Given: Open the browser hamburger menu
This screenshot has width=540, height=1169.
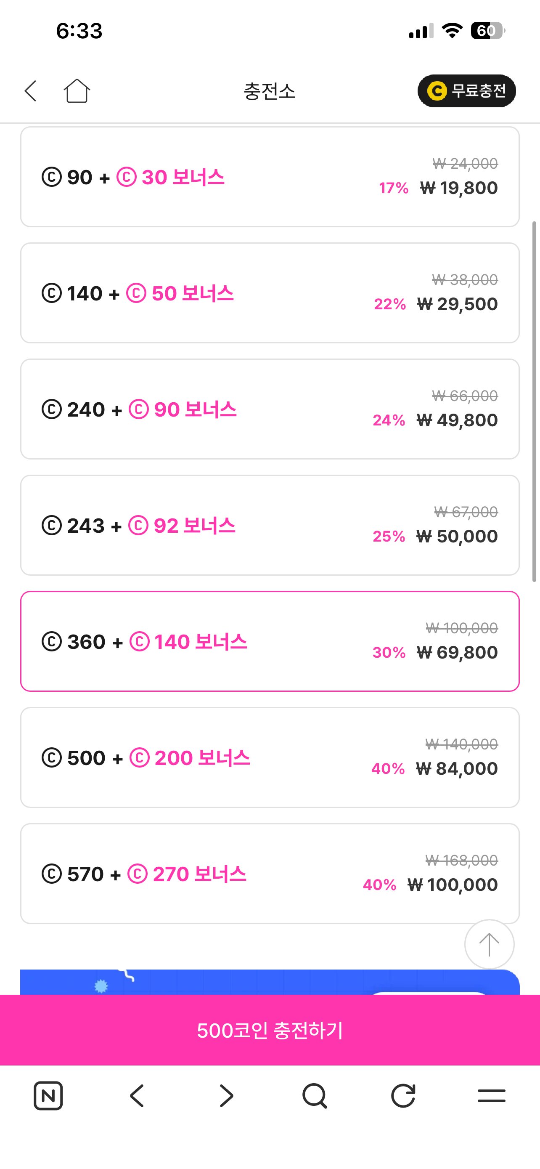Looking at the screenshot, I should (492, 1096).
